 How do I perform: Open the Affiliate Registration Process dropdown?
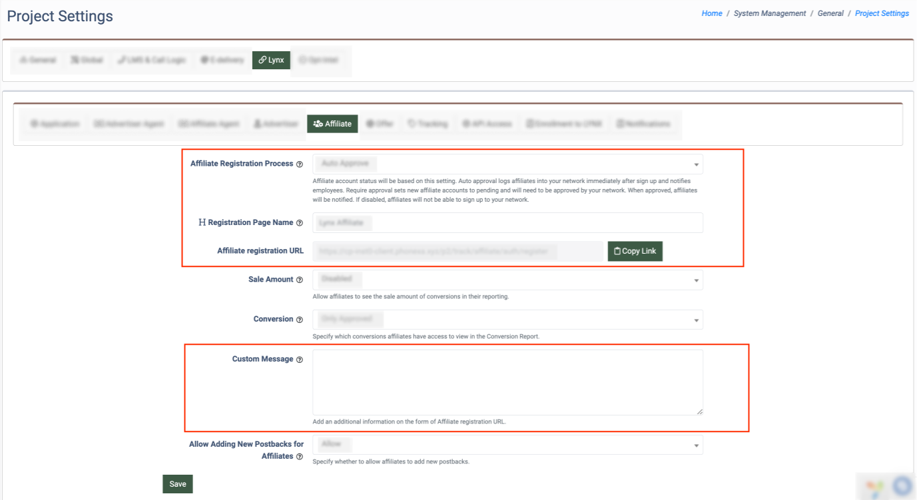pyautogui.click(x=507, y=164)
